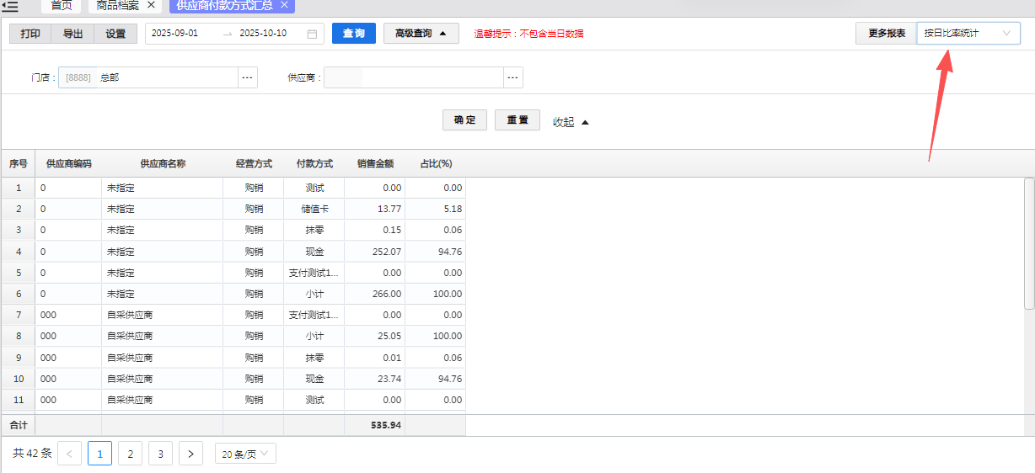
Task: Click the previous page arrow
Action: tap(69, 454)
